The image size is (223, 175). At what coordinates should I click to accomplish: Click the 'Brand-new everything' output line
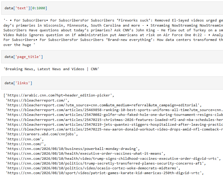tap(113, 40)
